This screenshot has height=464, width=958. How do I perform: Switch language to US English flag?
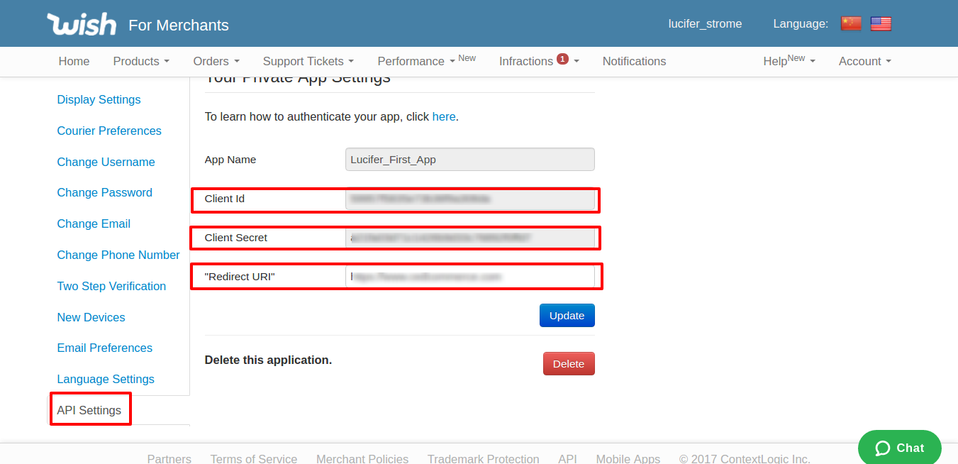click(x=881, y=23)
